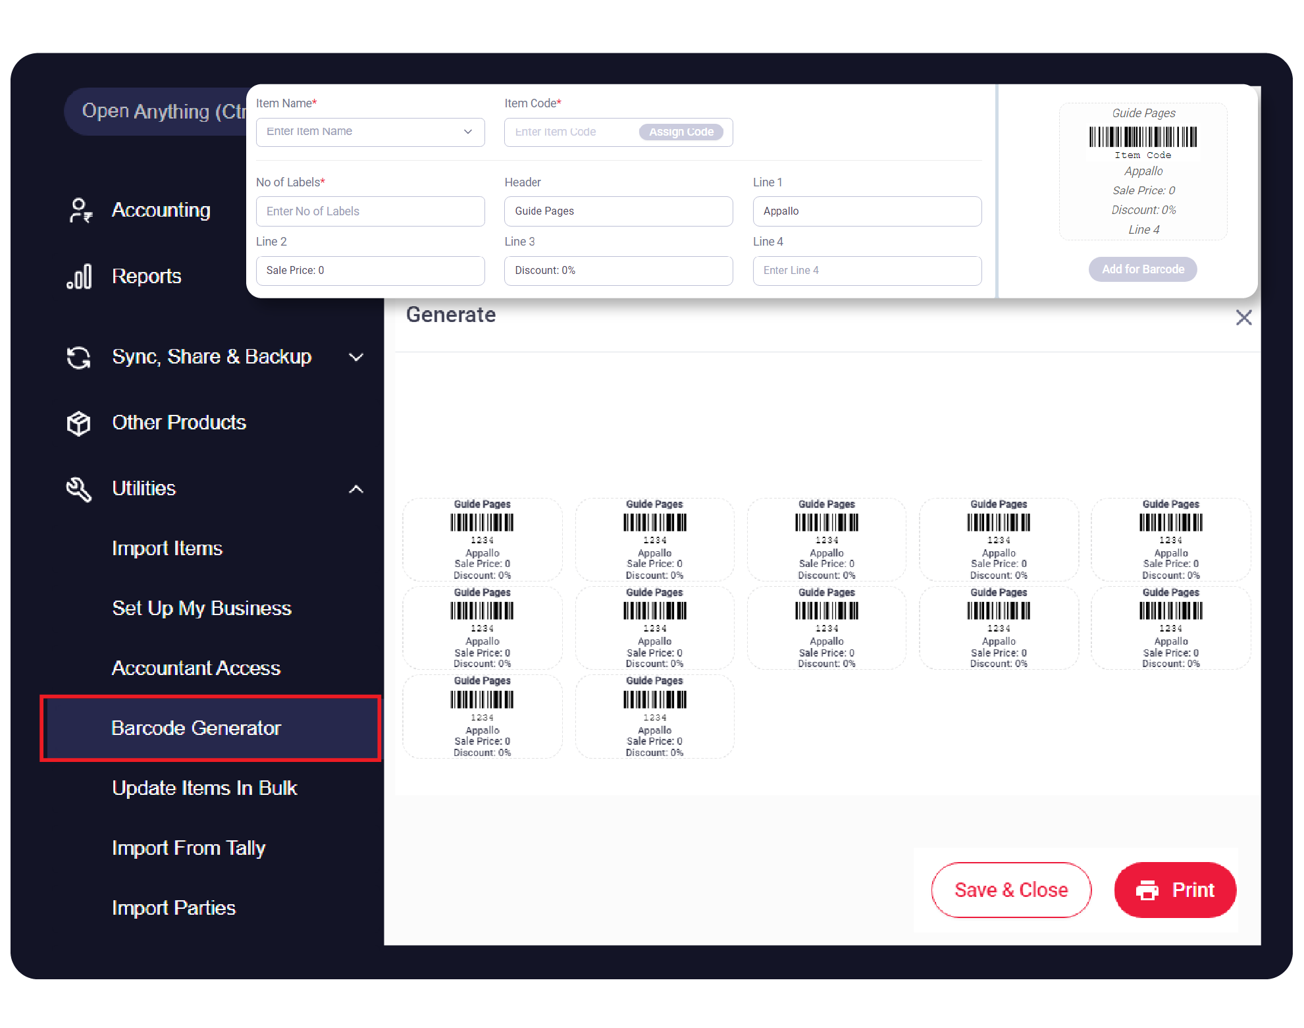Click the No of Labels input field

pos(370,211)
